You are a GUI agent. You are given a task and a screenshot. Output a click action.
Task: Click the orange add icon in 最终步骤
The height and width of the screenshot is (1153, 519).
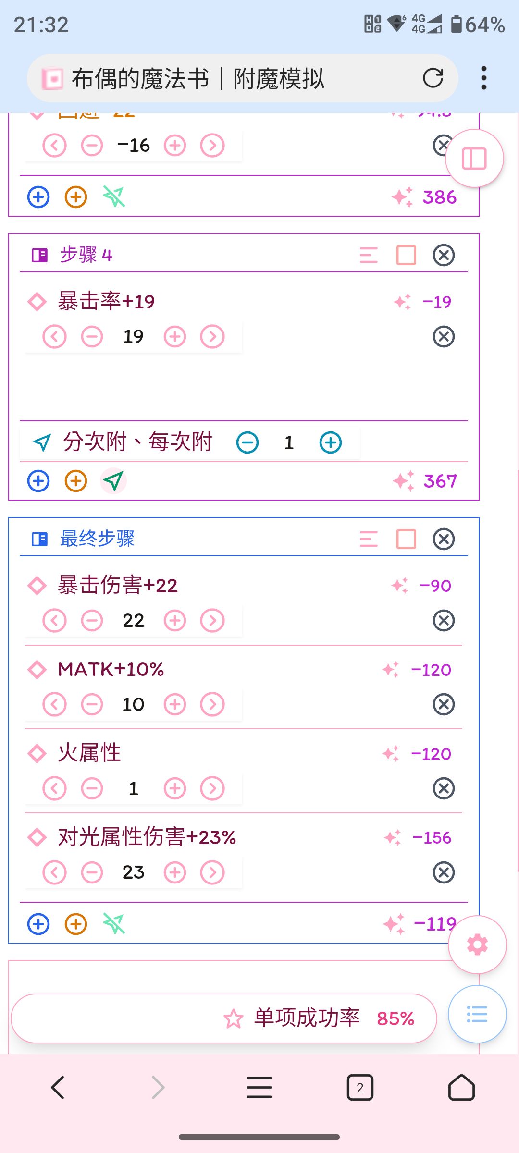coord(76,924)
